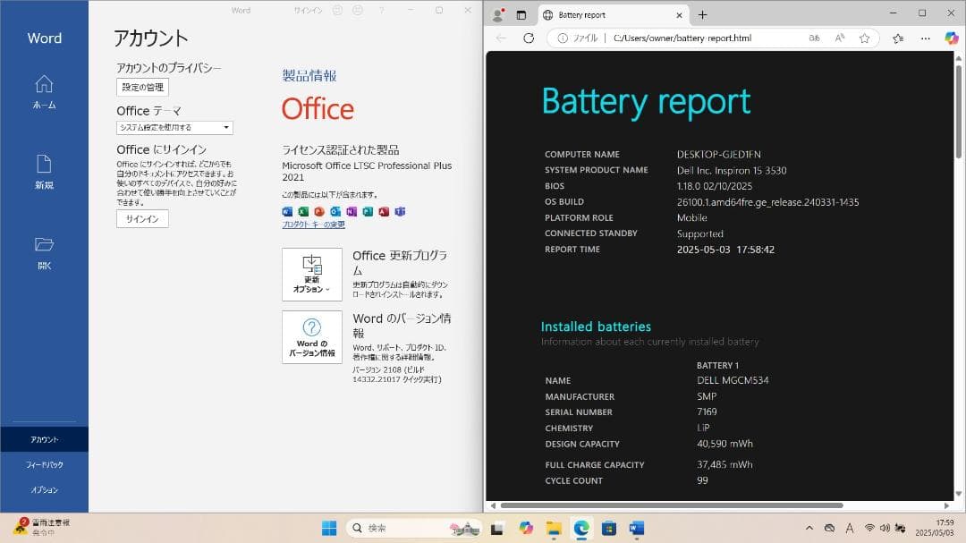Open the Excel product icon under 製品情報
The image size is (966, 543).
(303, 212)
